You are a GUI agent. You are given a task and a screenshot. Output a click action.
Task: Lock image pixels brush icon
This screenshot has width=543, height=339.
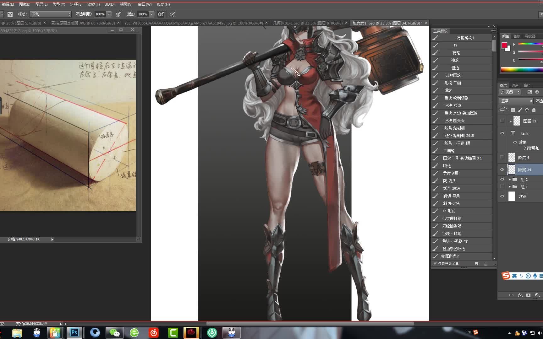point(520,110)
